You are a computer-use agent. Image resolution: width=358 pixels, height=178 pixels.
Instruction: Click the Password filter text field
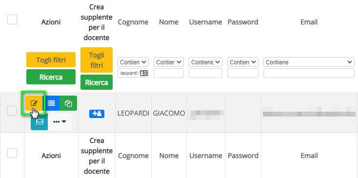point(243,73)
